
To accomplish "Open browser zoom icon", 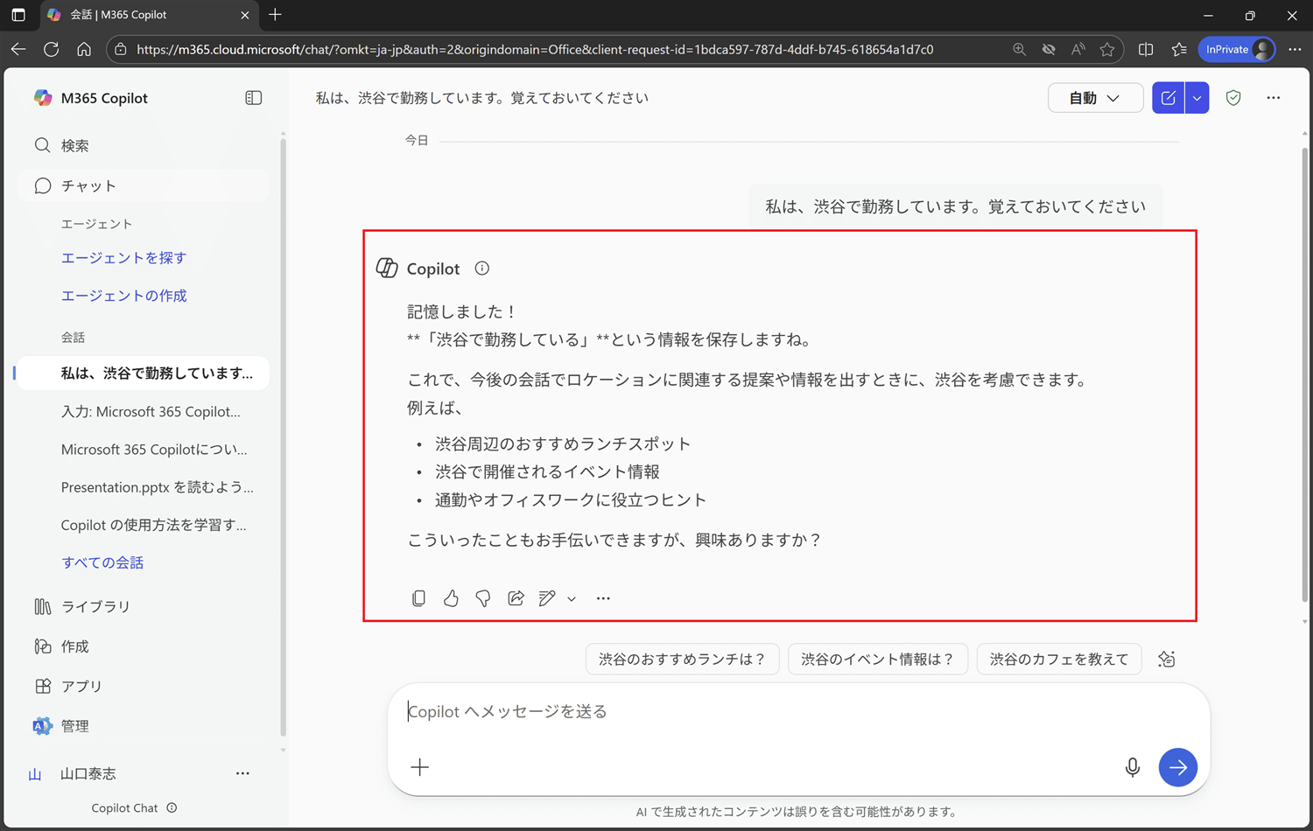I will [1019, 49].
